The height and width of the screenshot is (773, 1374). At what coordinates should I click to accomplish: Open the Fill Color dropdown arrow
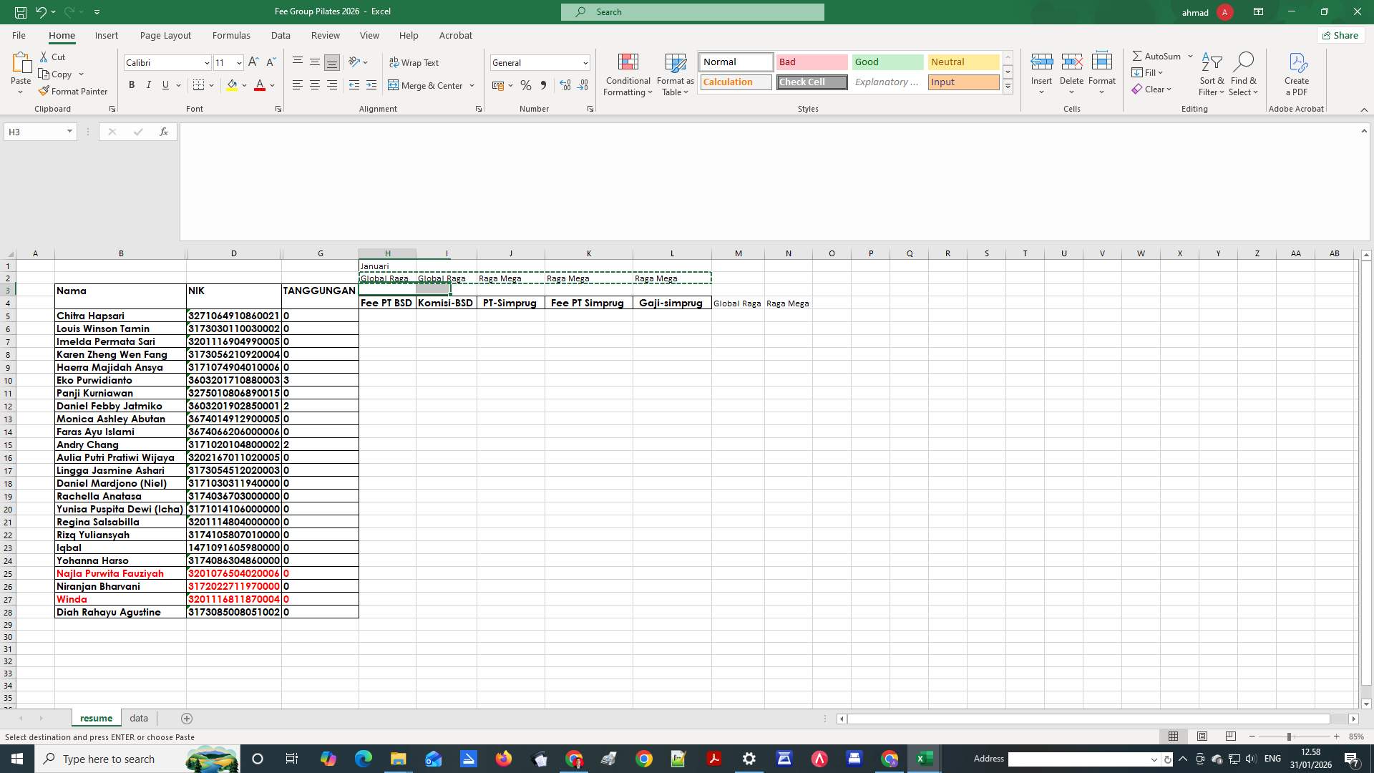[244, 85]
